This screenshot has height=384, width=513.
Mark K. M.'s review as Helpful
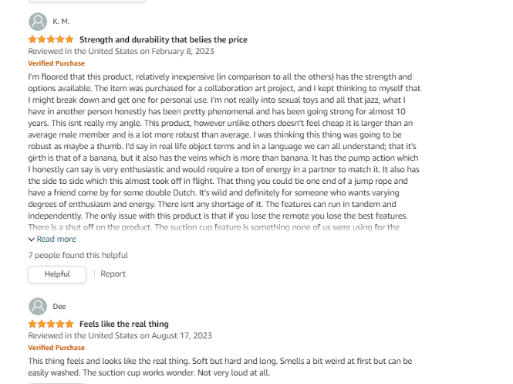point(57,274)
